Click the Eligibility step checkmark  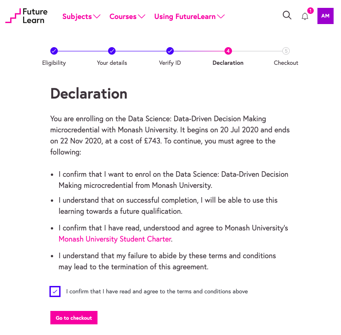point(54,51)
